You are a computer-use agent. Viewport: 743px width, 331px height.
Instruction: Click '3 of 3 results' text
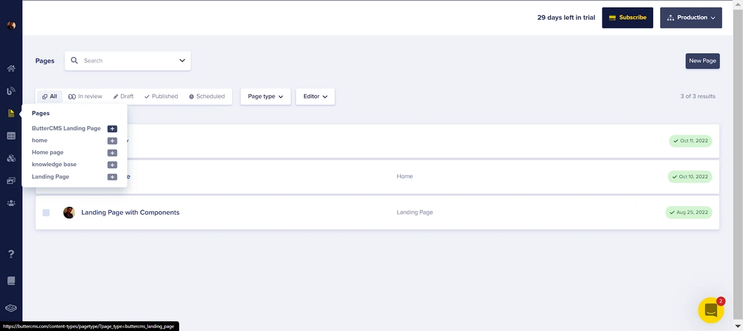pyautogui.click(x=698, y=97)
